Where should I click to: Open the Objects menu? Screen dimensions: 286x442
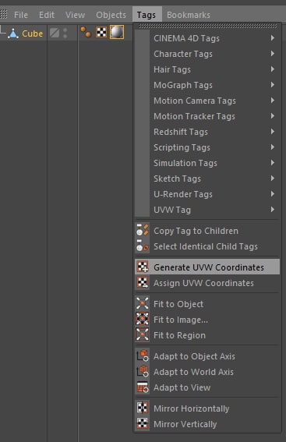(x=111, y=15)
